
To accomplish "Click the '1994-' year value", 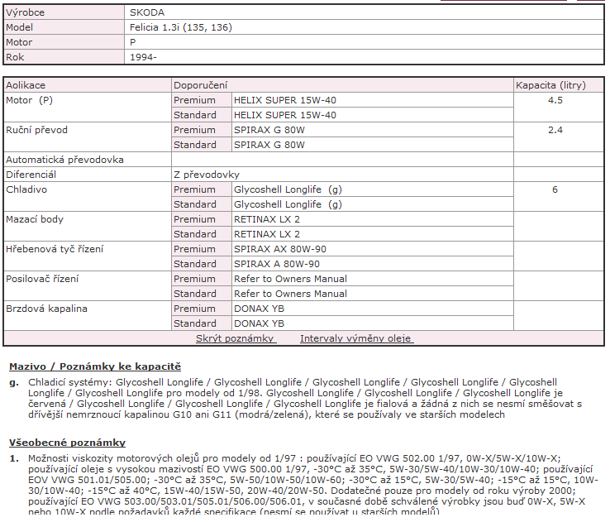I will [143, 57].
